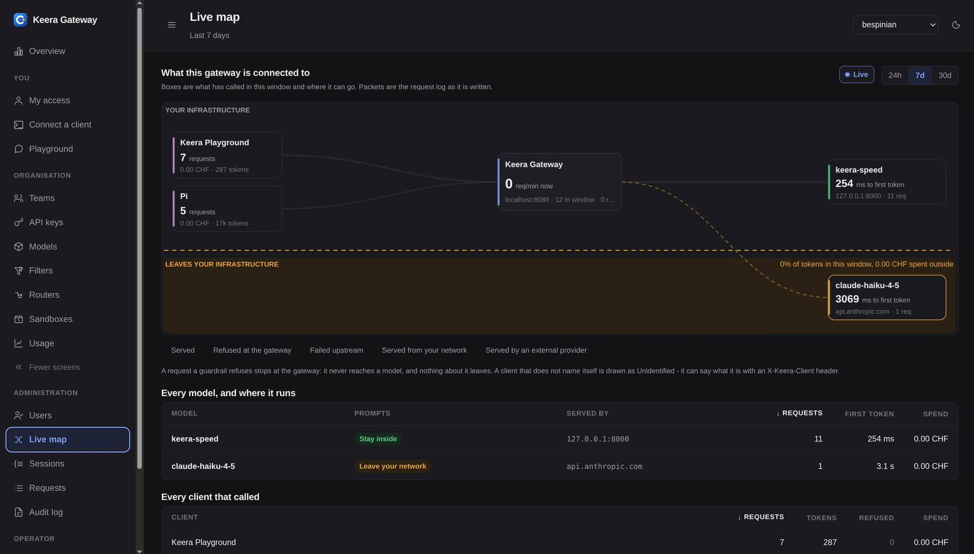Open the Teams menu label
974x554 pixels.
[x=42, y=198]
